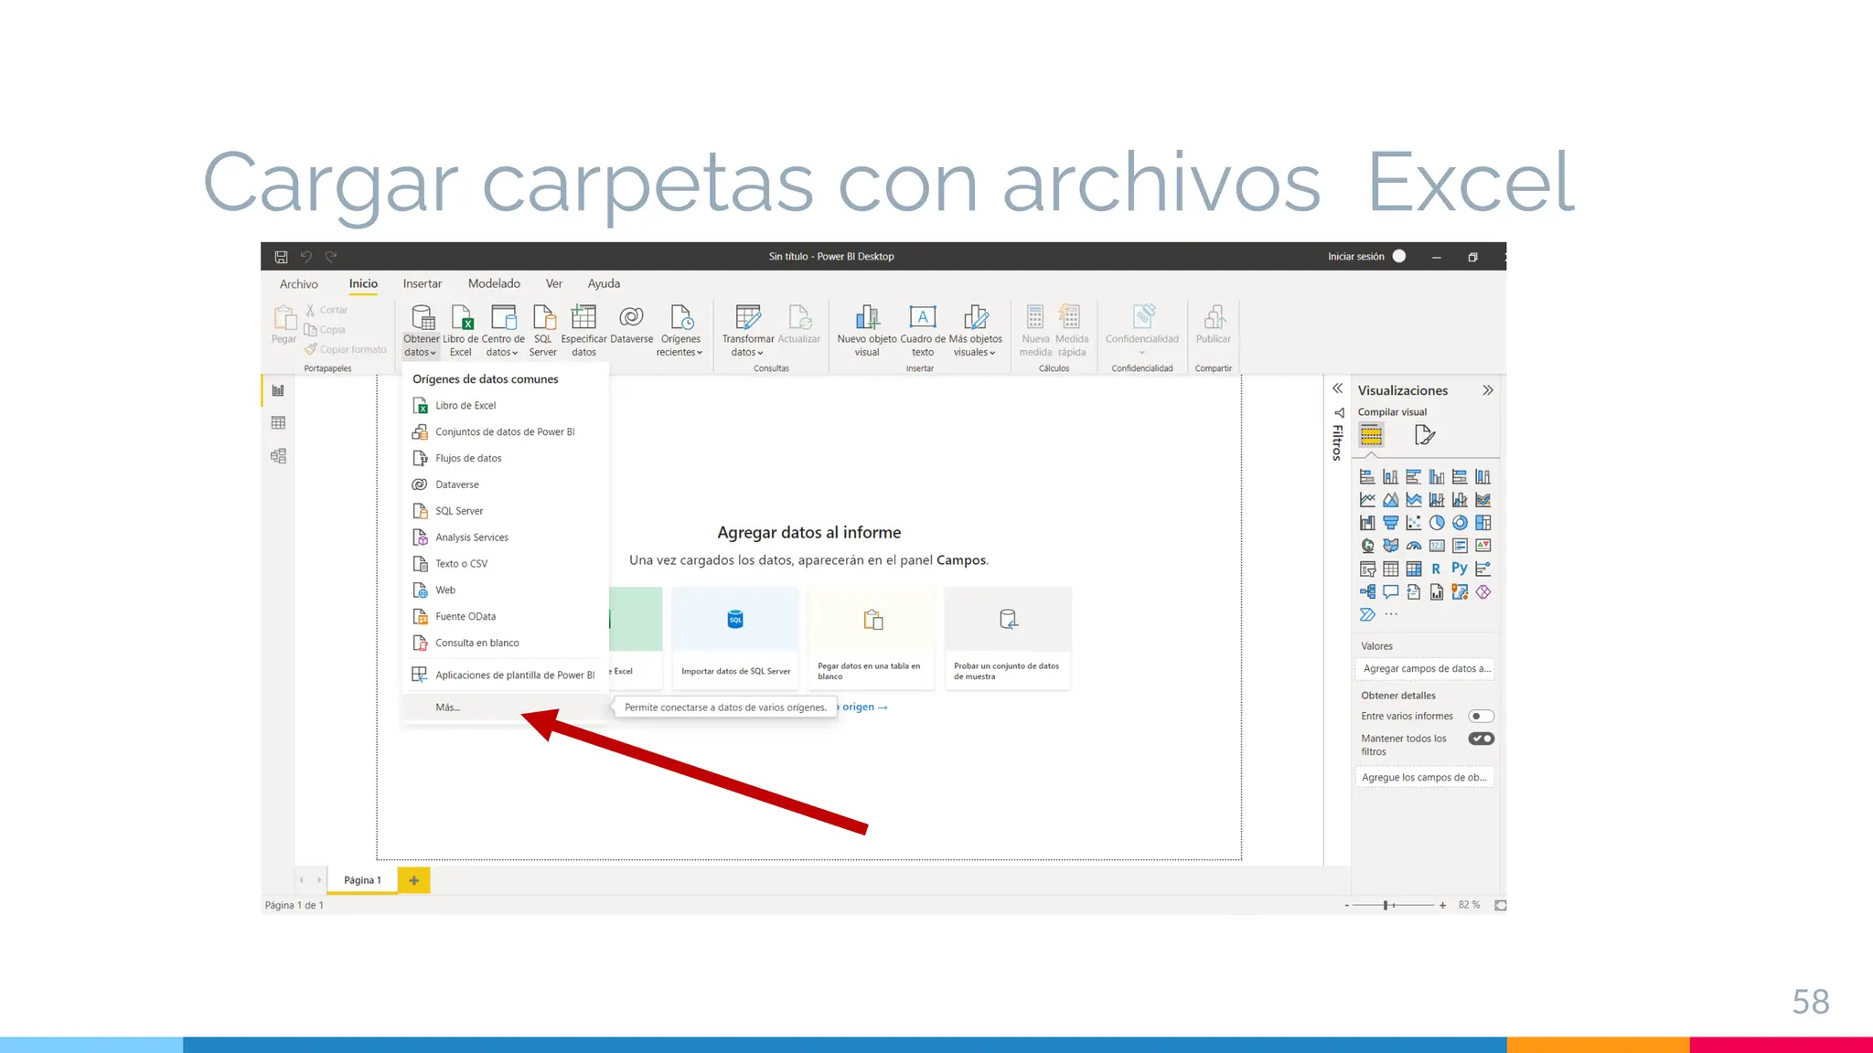Switch to the Inicio tab

[x=363, y=284]
